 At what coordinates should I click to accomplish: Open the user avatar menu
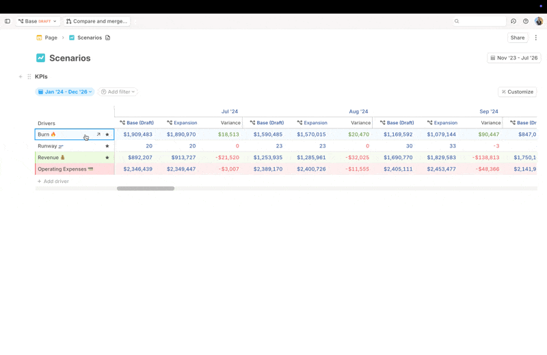pyautogui.click(x=539, y=21)
